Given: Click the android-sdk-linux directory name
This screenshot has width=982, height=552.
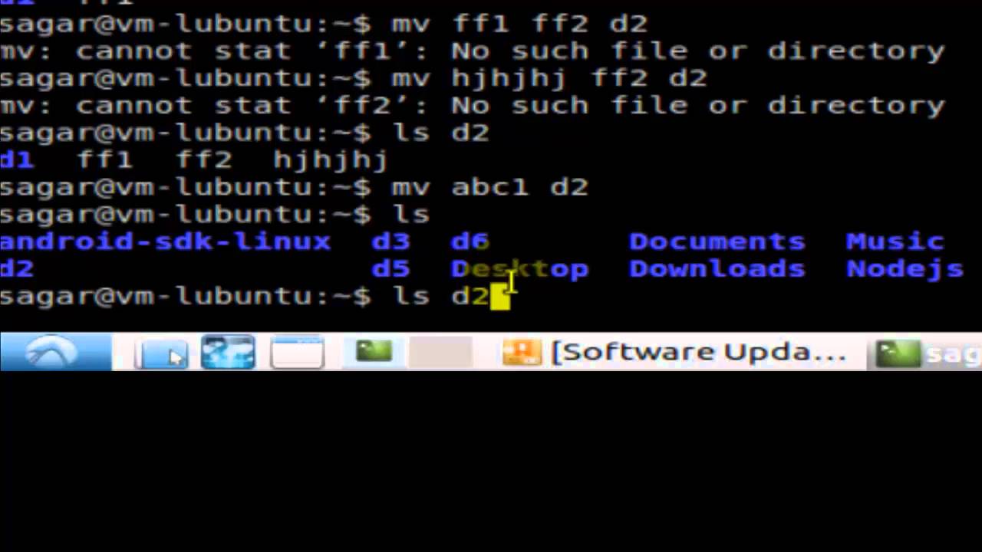Looking at the screenshot, I should (165, 242).
